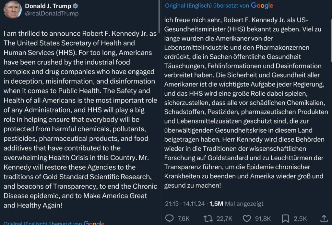Click the @realDonaldTrump handle

click(x=52, y=14)
